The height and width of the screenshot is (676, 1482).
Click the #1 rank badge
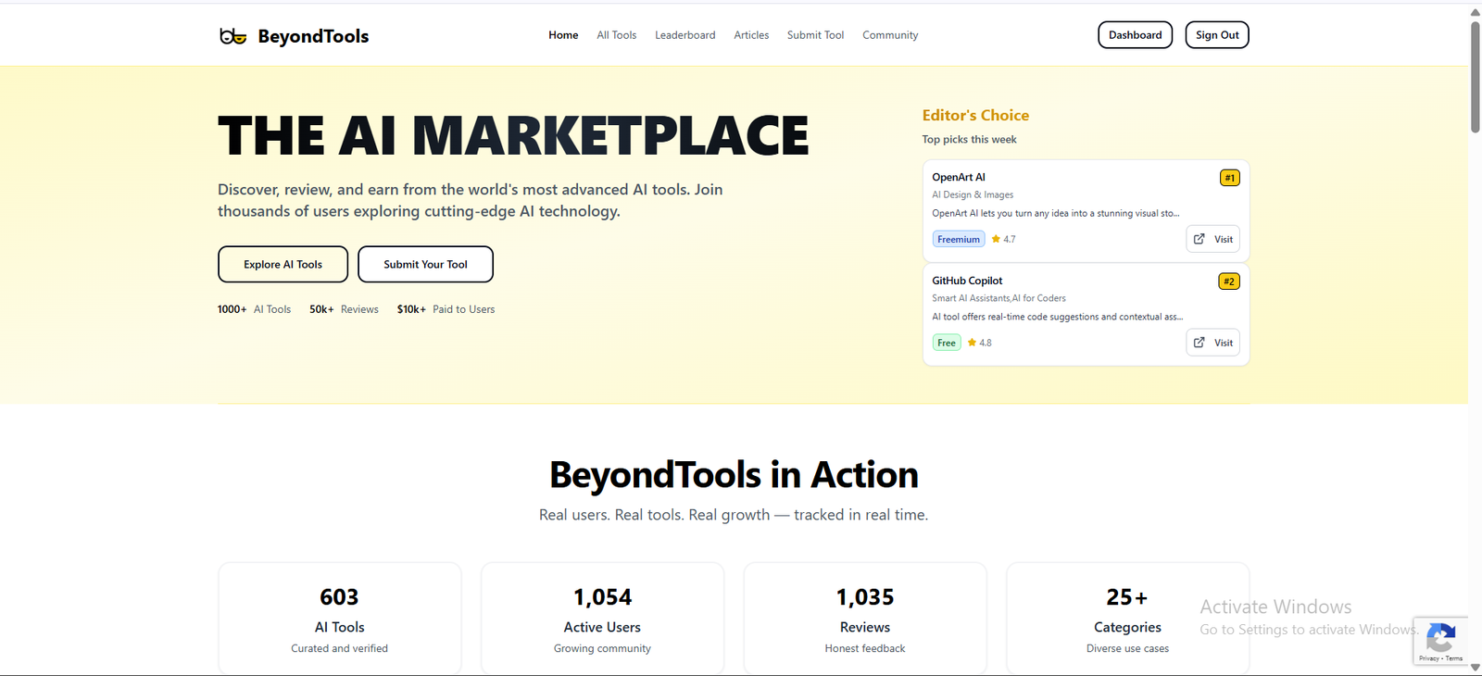point(1229,178)
